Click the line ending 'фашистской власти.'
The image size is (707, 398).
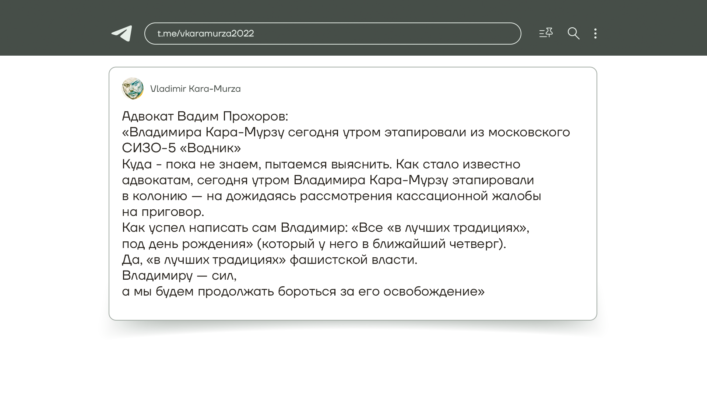270,260
